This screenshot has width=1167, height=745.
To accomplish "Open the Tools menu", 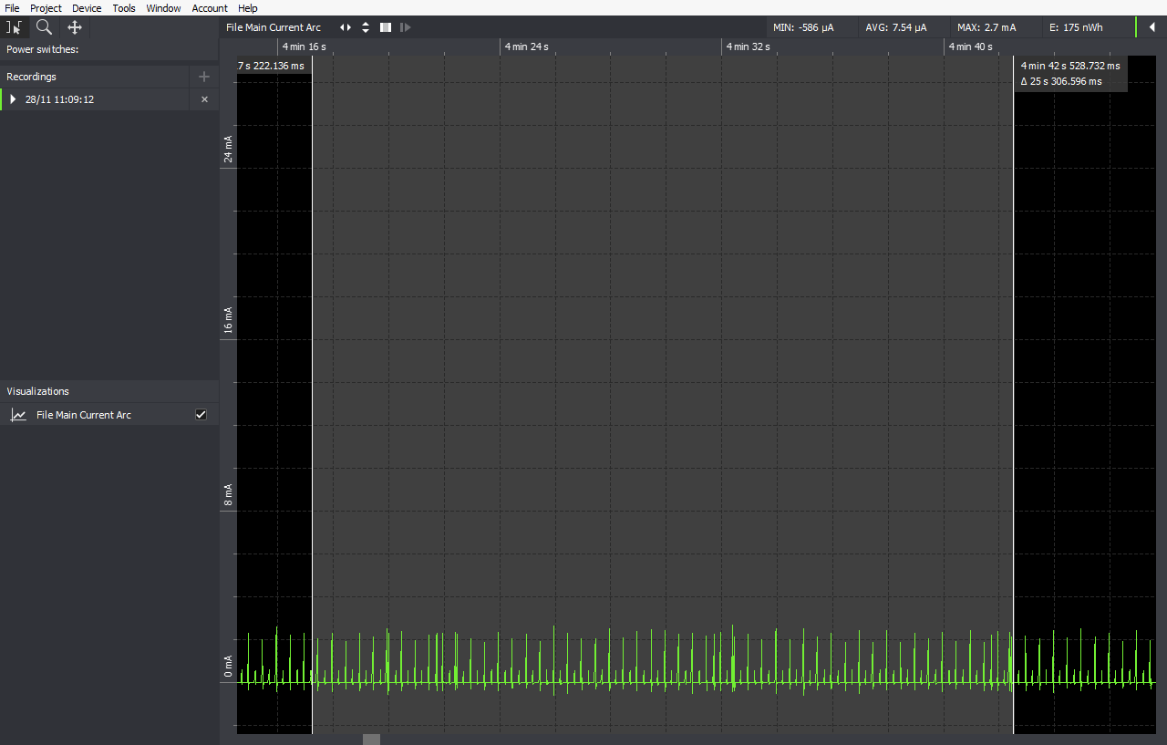I will 124,8.
